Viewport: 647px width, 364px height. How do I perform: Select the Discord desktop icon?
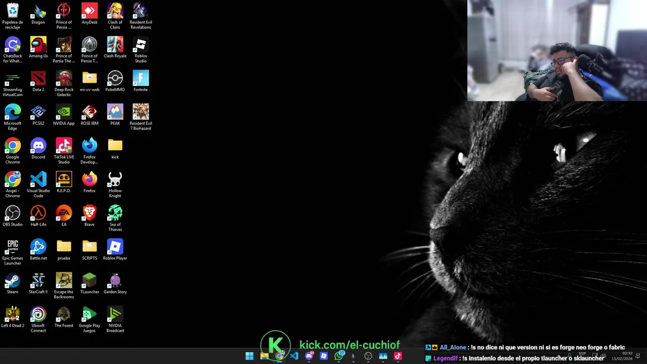click(38, 149)
